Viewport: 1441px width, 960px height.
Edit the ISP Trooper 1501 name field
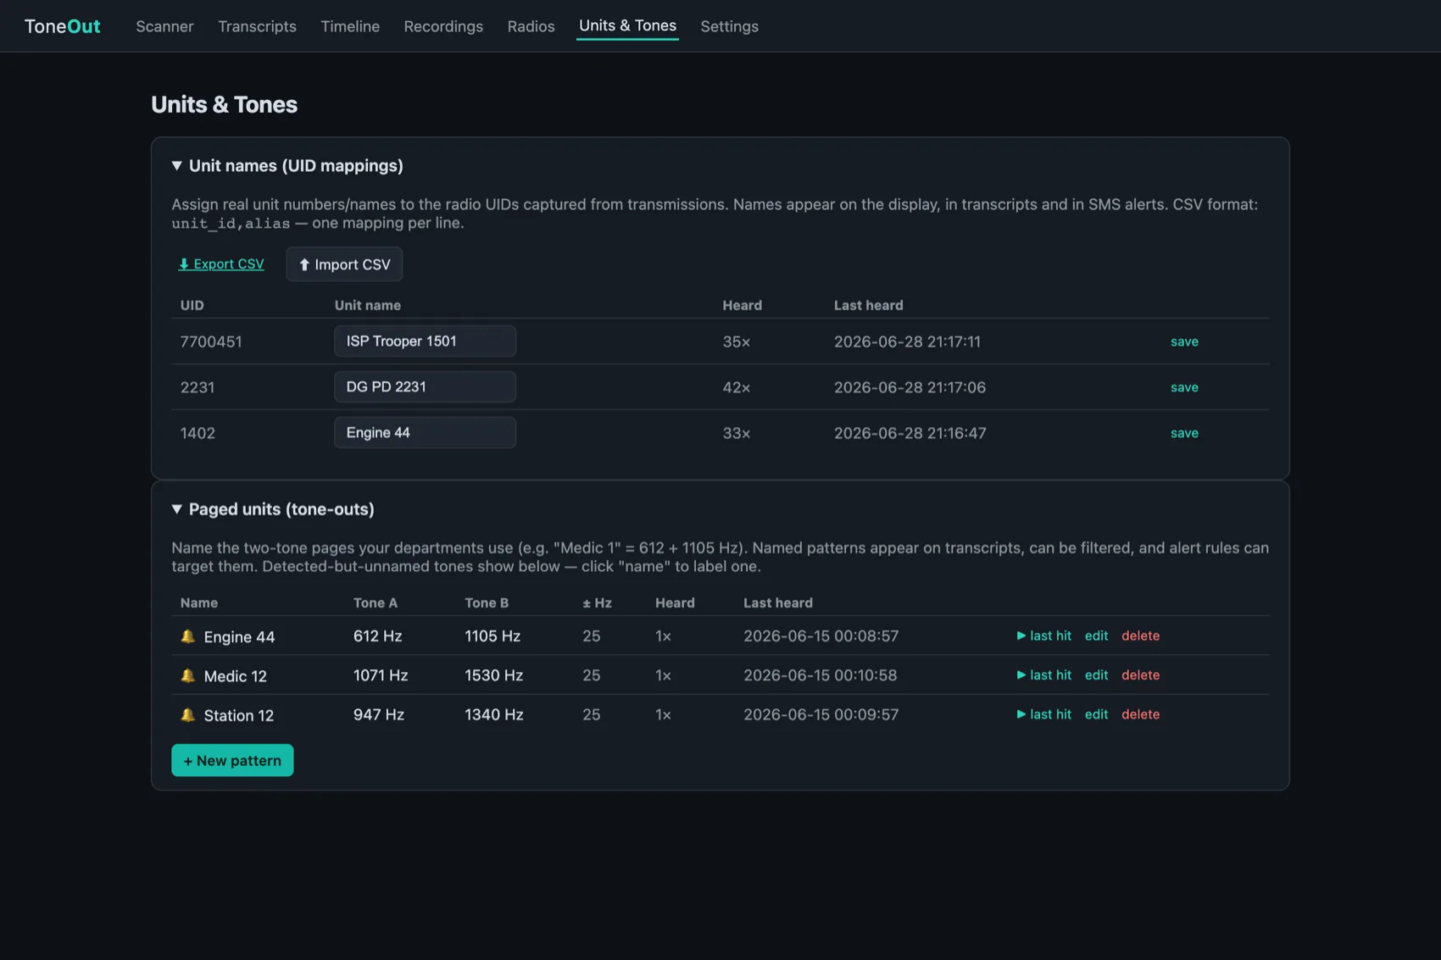(x=425, y=341)
